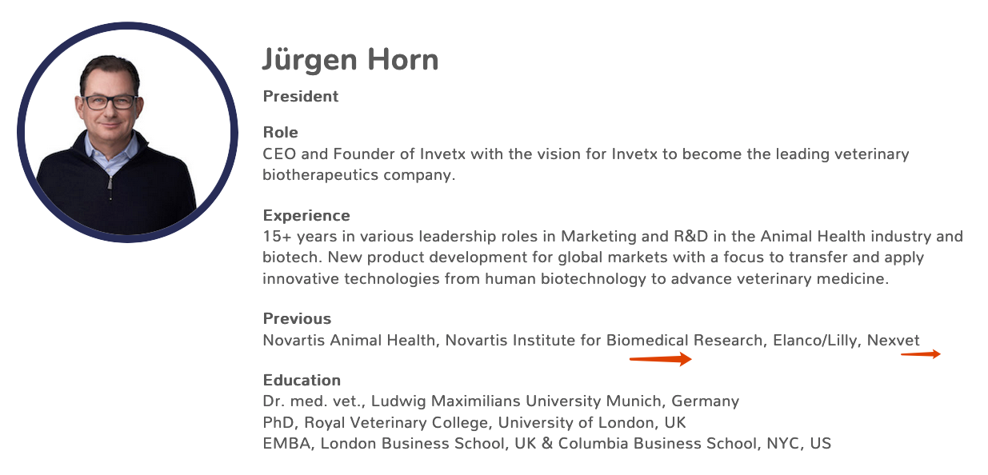The image size is (988, 475).
Task: Click the Role section heading
Action: (280, 133)
